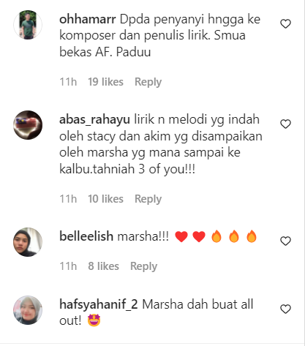This screenshot has width=305, height=346.
Task: Heart hafsyahanif_2's comment
Action: click(285, 309)
